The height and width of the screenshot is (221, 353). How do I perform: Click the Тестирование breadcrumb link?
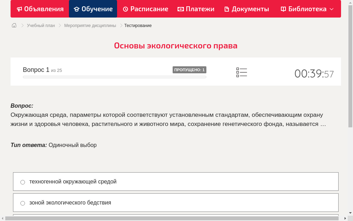pos(137,25)
